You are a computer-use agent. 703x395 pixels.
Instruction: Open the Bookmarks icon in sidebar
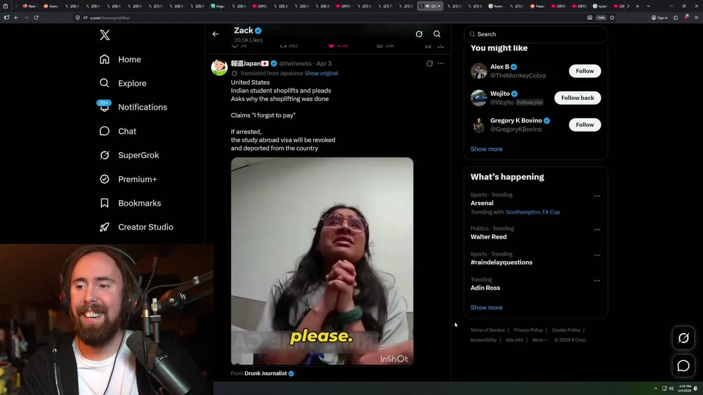(104, 203)
